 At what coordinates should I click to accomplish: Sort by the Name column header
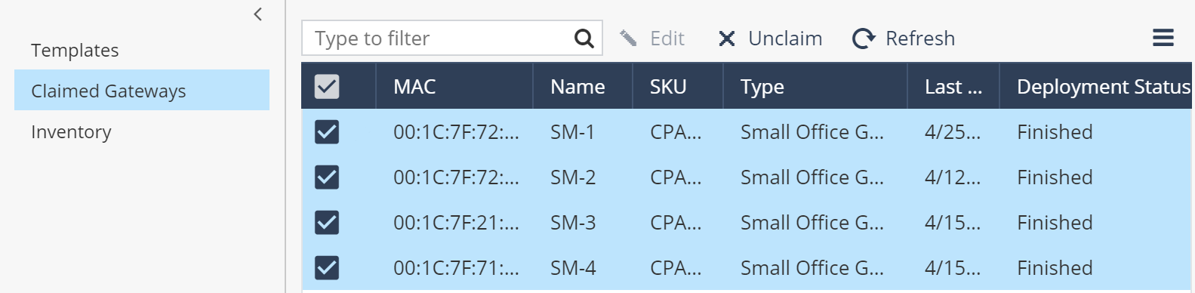582,87
